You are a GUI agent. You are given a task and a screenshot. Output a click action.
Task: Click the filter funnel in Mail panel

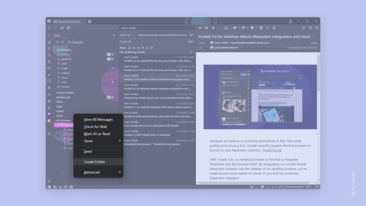pos(63,42)
